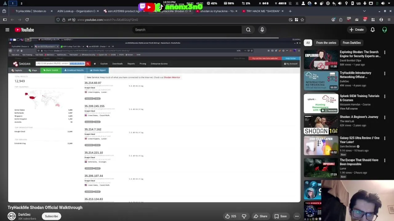Open the Create dropdown button
The height and width of the screenshot is (221, 394).
pyautogui.click(x=356, y=30)
